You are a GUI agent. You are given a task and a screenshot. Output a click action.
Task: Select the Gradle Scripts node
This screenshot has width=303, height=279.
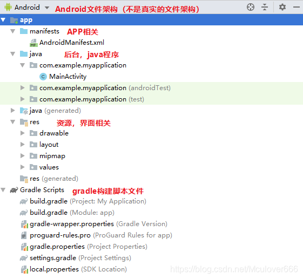(x=42, y=190)
